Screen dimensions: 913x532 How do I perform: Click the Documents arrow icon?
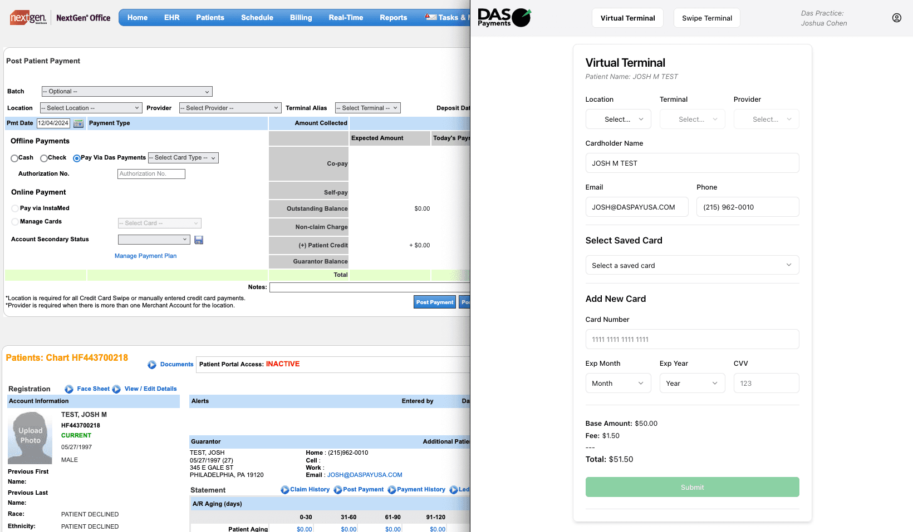(152, 365)
